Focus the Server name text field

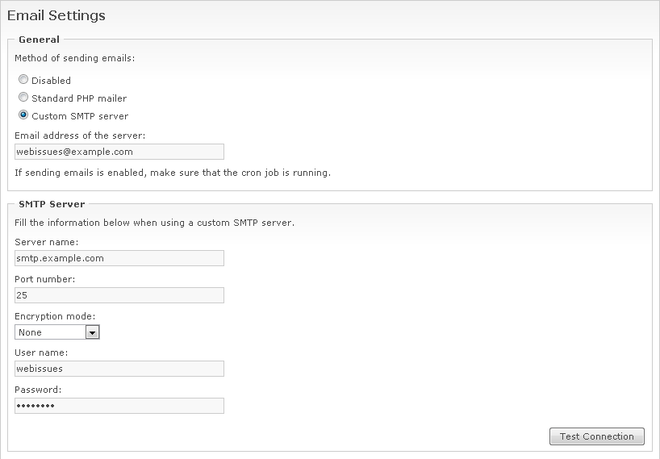[x=119, y=258]
